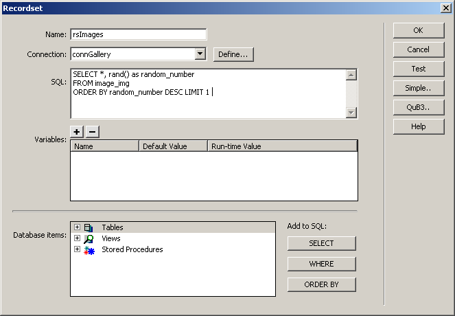Open the Connection dropdown list
Screen dimensions: 455x316
tap(200, 54)
